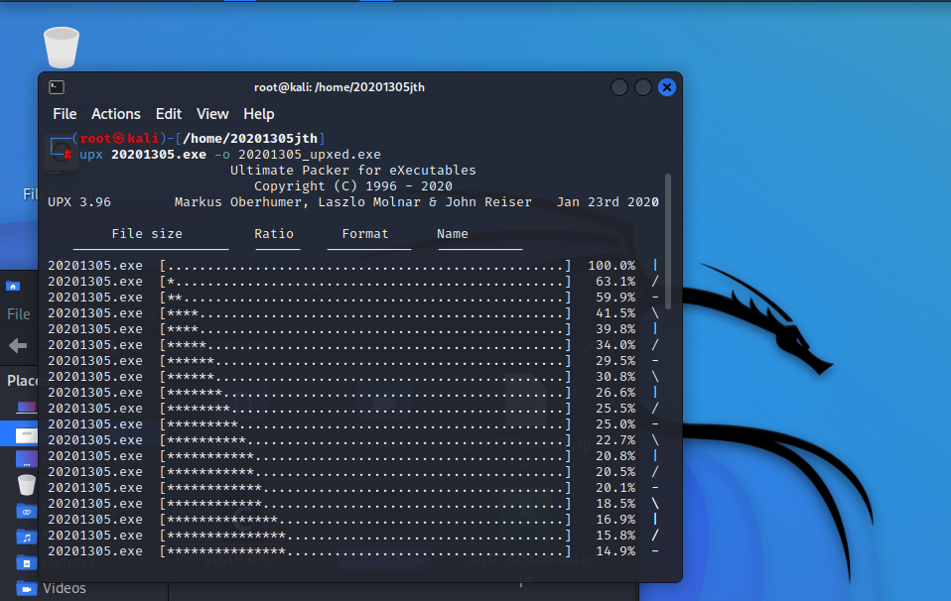Open the View menu in the terminal
This screenshot has height=601, width=951.
[x=212, y=114]
